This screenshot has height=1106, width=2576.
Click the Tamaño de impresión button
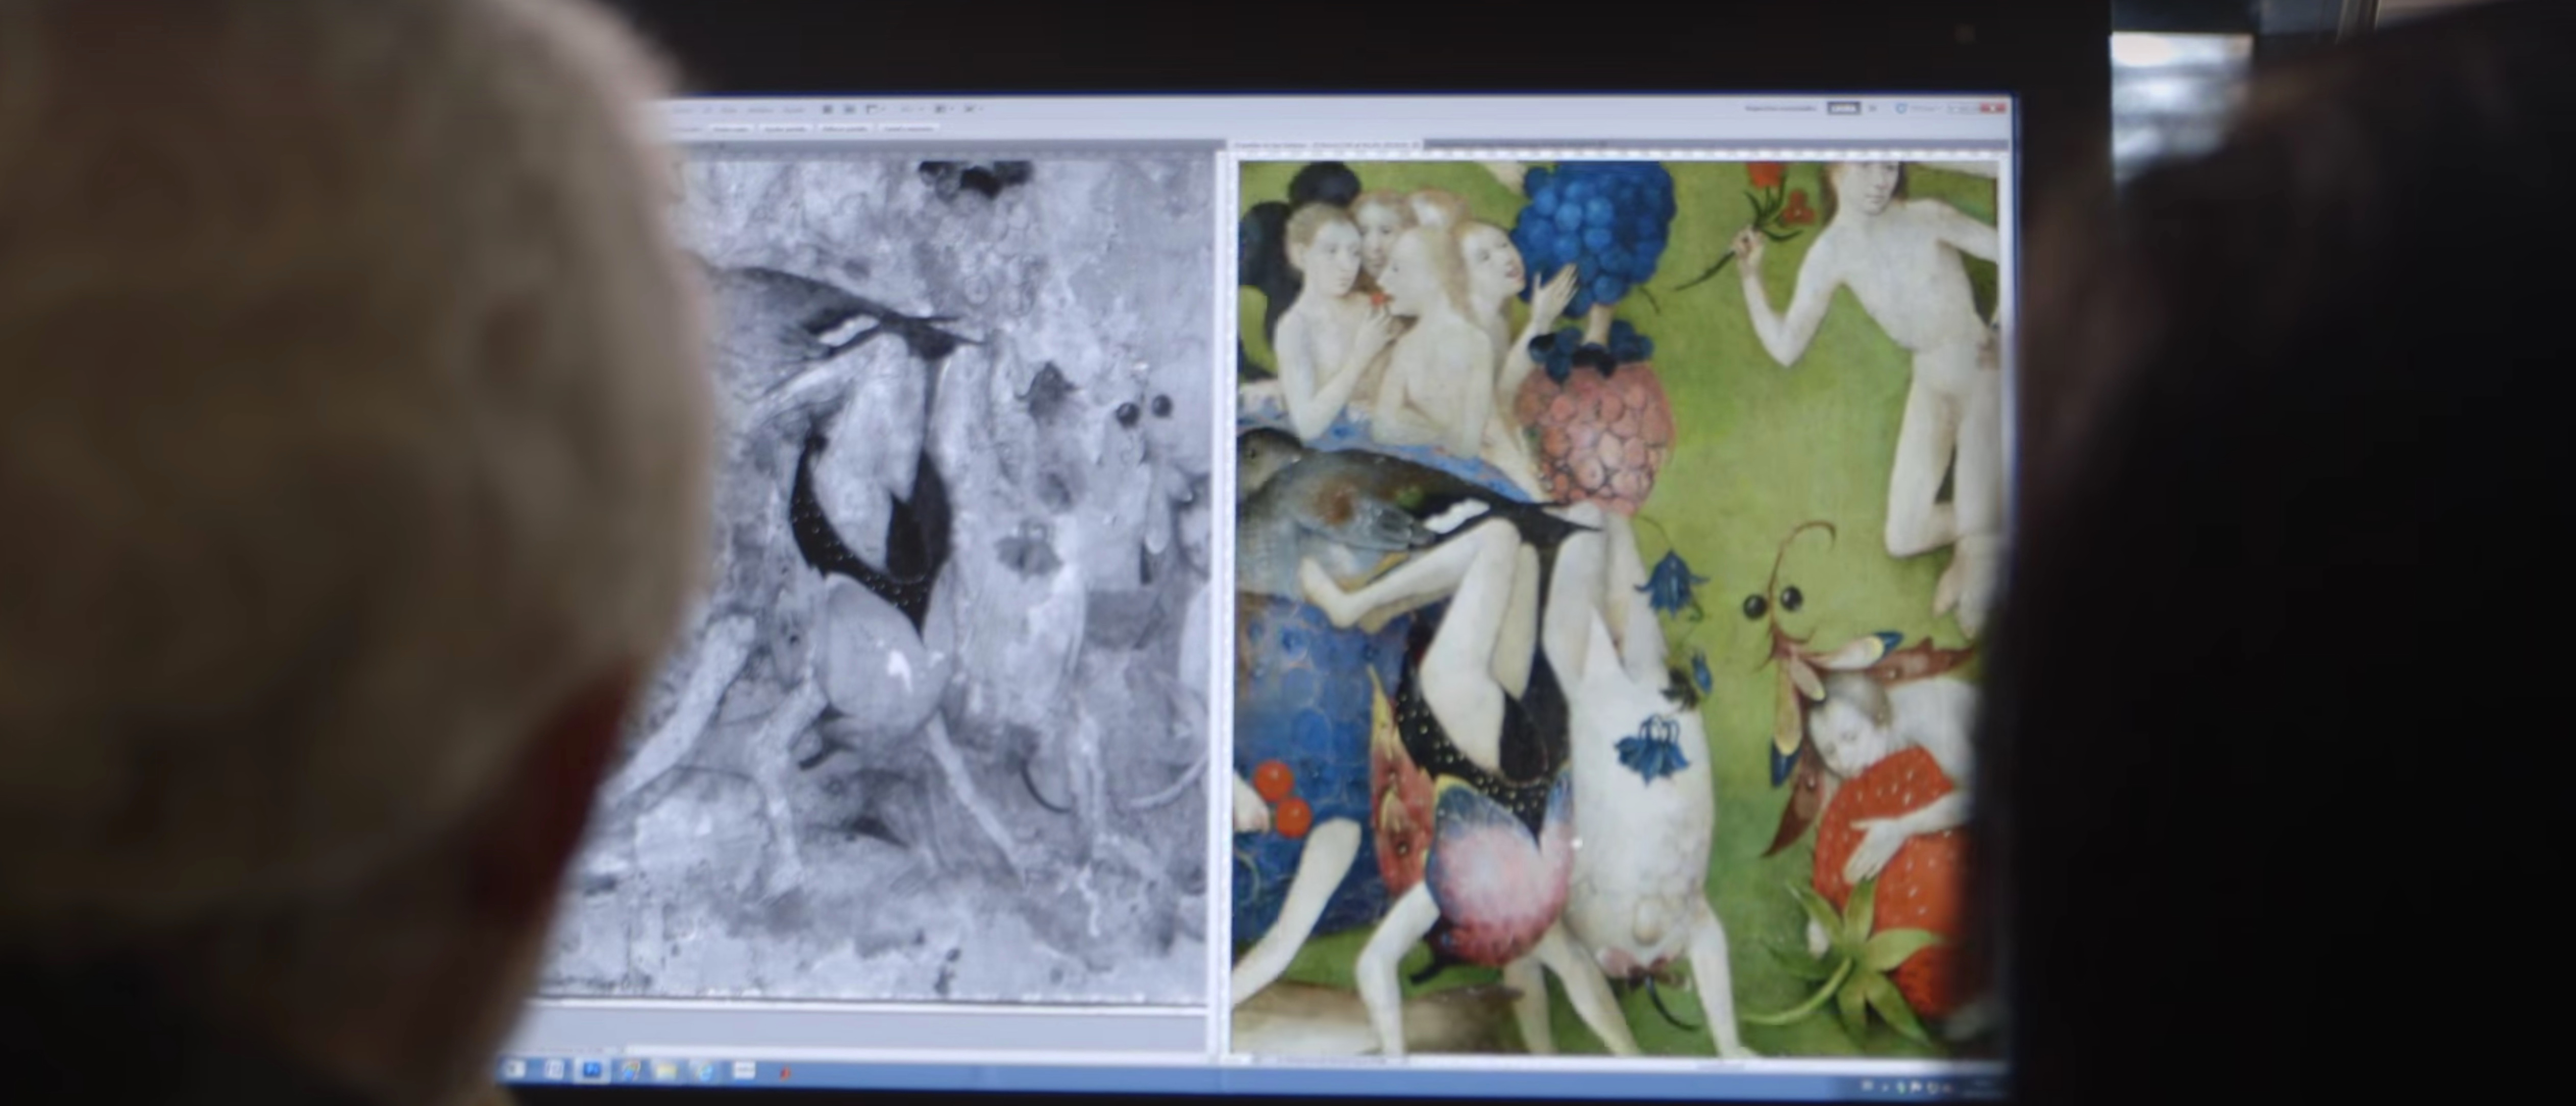[x=909, y=130]
